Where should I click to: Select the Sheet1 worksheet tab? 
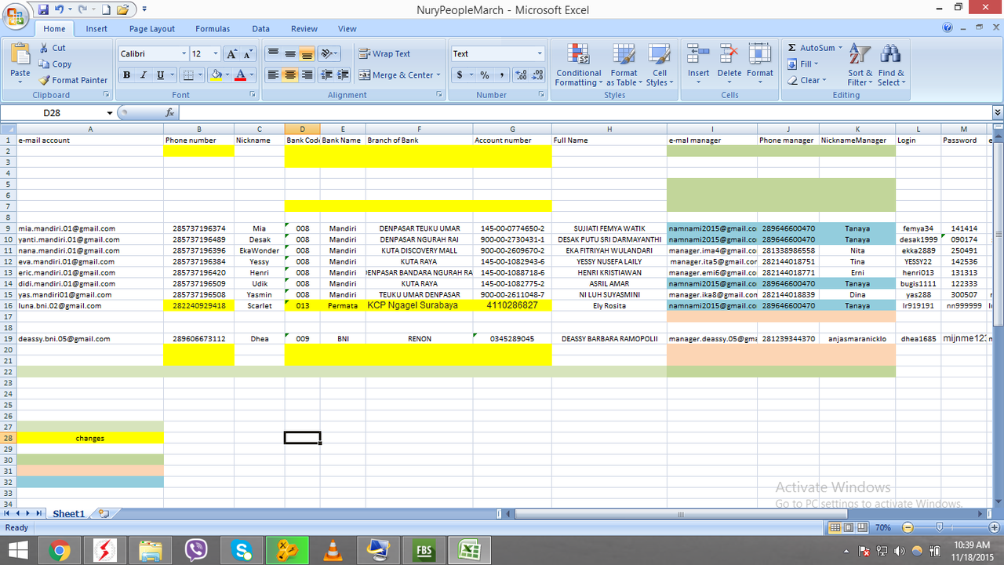(x=68, y=514)
